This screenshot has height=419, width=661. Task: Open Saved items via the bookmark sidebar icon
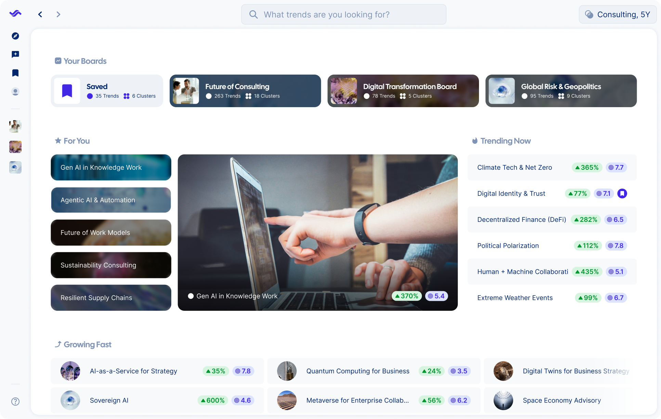click(15, 73)
